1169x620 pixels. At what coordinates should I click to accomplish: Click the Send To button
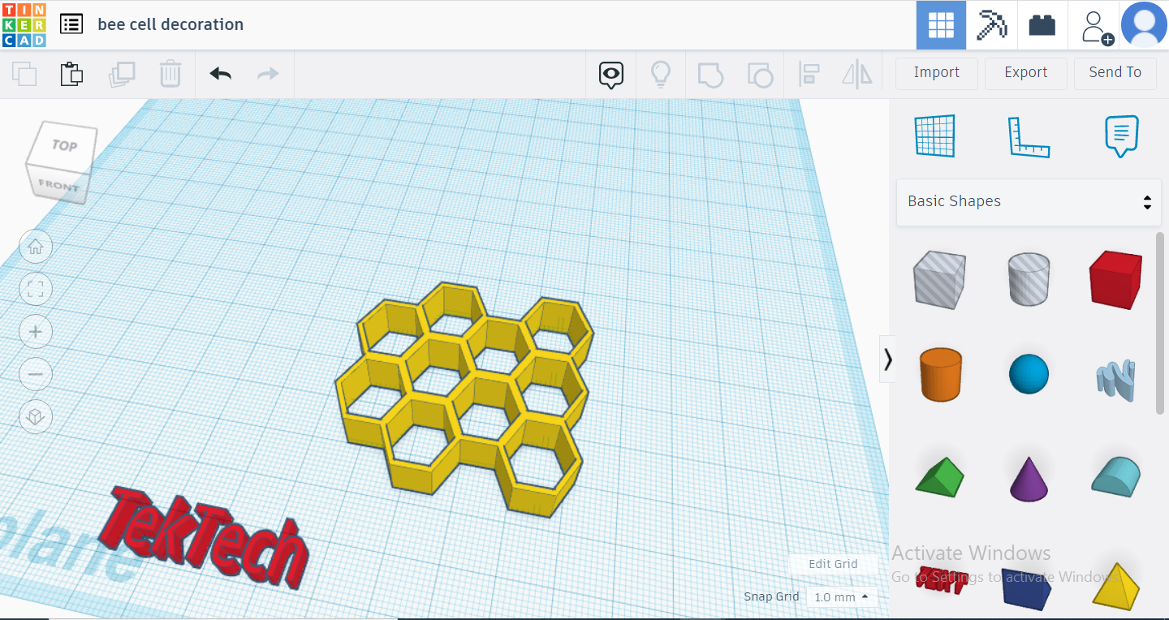point(1115,73)
